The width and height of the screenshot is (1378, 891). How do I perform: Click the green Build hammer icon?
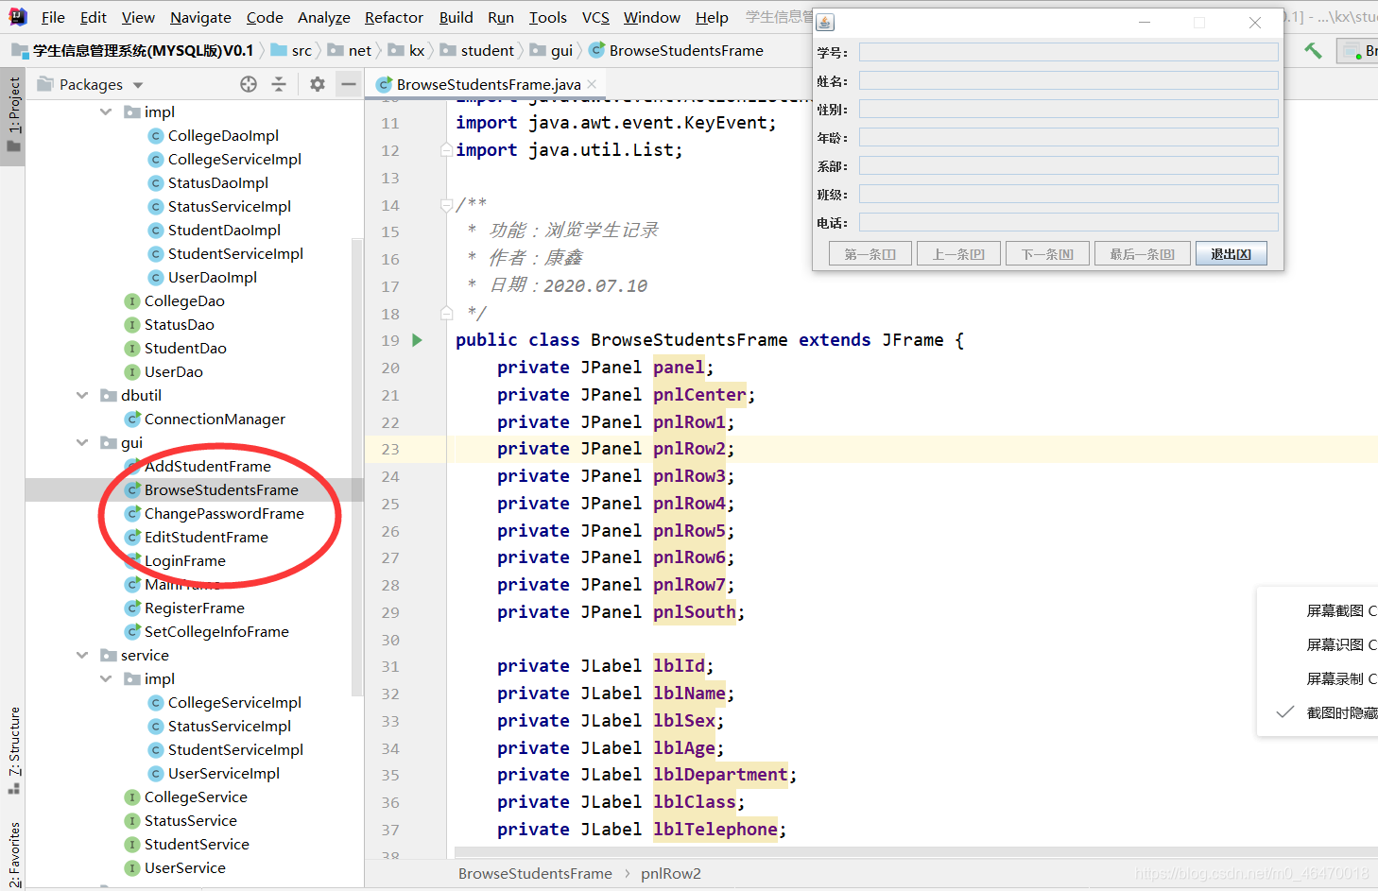click(x=1313, y=51)
